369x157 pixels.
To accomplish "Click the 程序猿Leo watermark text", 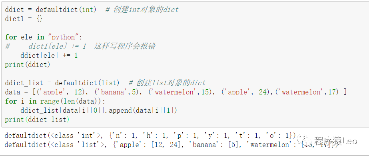I will pyautogui.click(x=336, y=141).
